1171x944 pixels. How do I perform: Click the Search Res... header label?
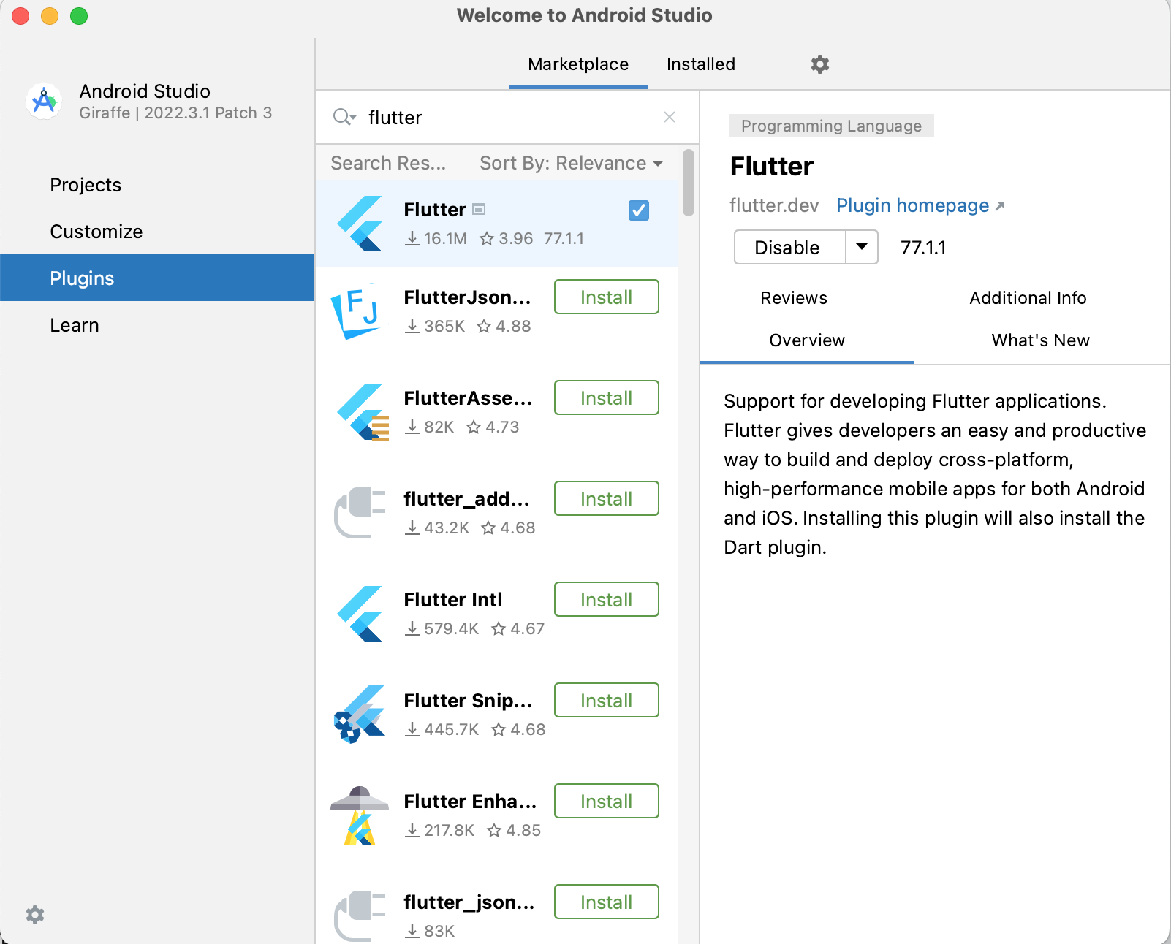(388, 163)
